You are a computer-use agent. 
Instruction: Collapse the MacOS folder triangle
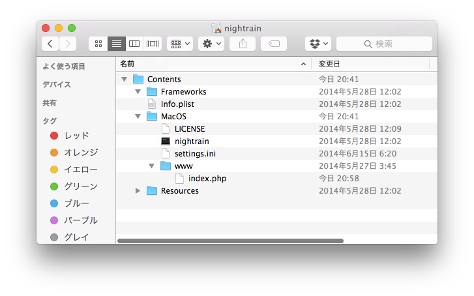point(138,117)
